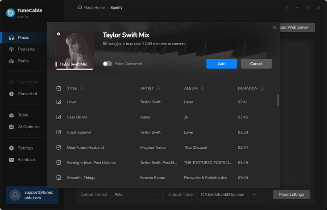Image resolution: width=327 pixels, height=210 pixels.
Task: Click the home icon in breadcrumb
Action: pos(80,7)
